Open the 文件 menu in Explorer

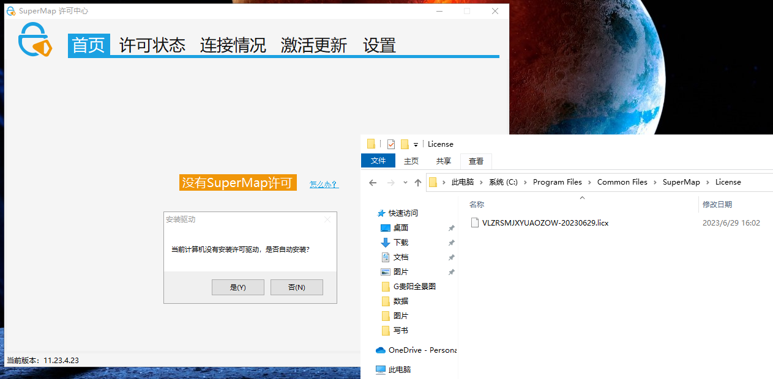378,161
